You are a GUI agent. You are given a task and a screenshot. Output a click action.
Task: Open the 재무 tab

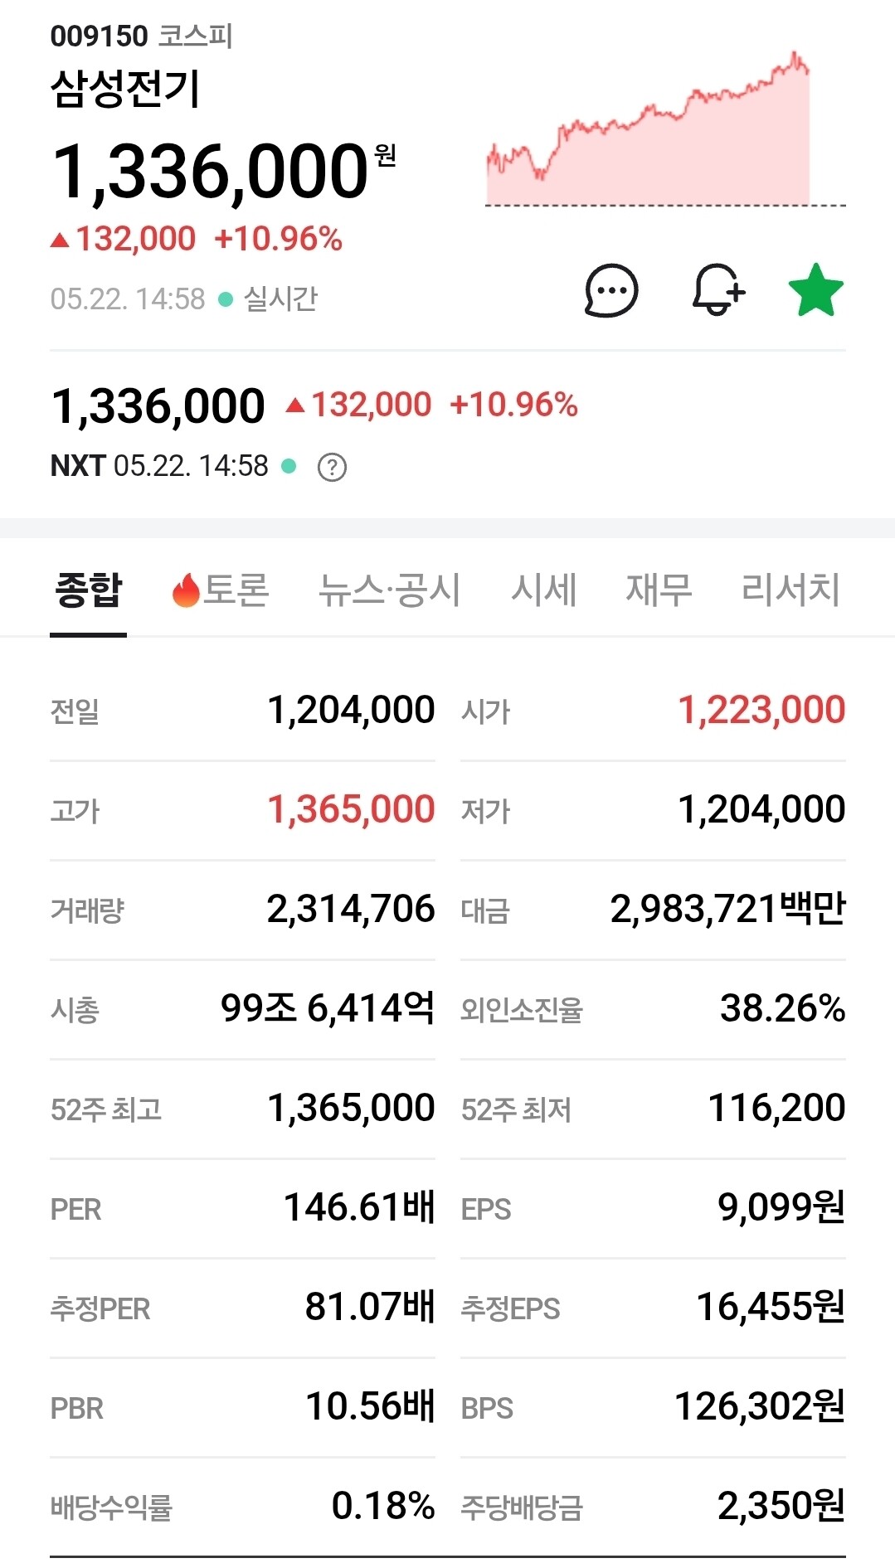tap(659, 590)
